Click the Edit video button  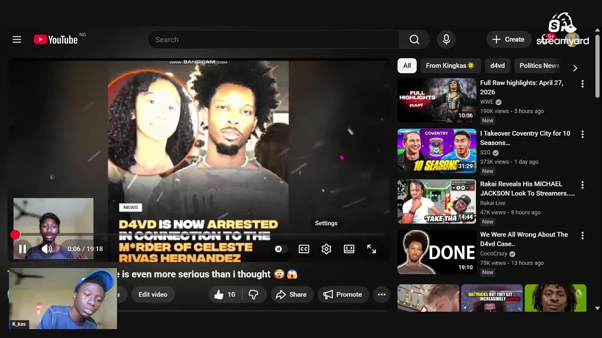(153, 294)
